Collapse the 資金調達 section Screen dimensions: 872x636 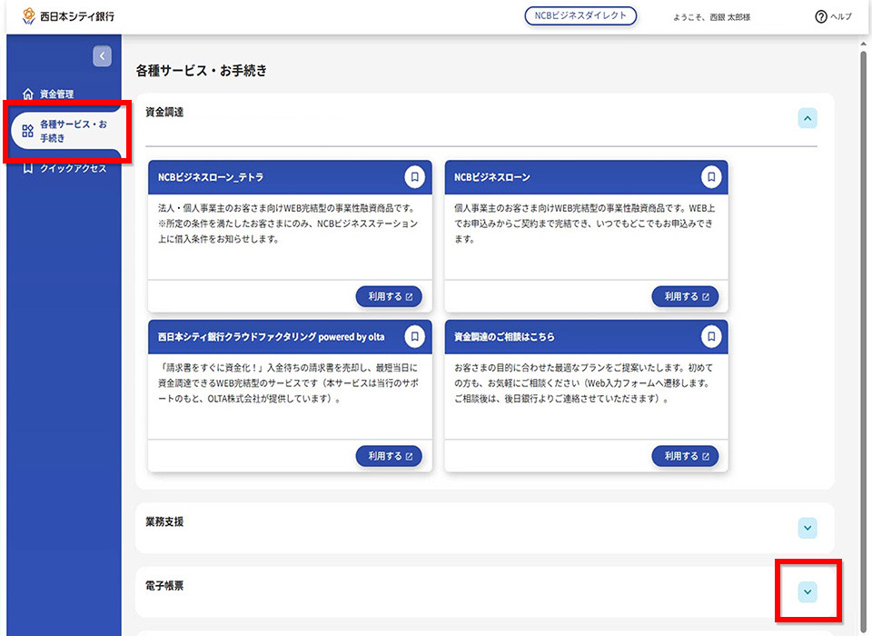point(808,118)
